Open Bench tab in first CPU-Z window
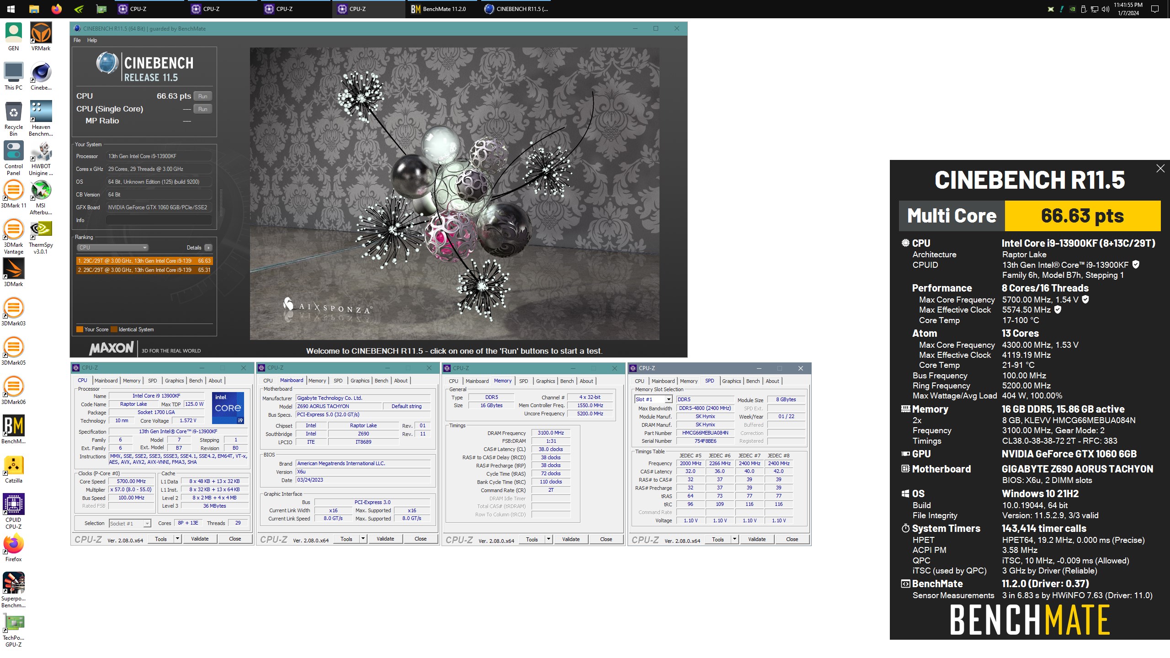 (x=196, y=381)
